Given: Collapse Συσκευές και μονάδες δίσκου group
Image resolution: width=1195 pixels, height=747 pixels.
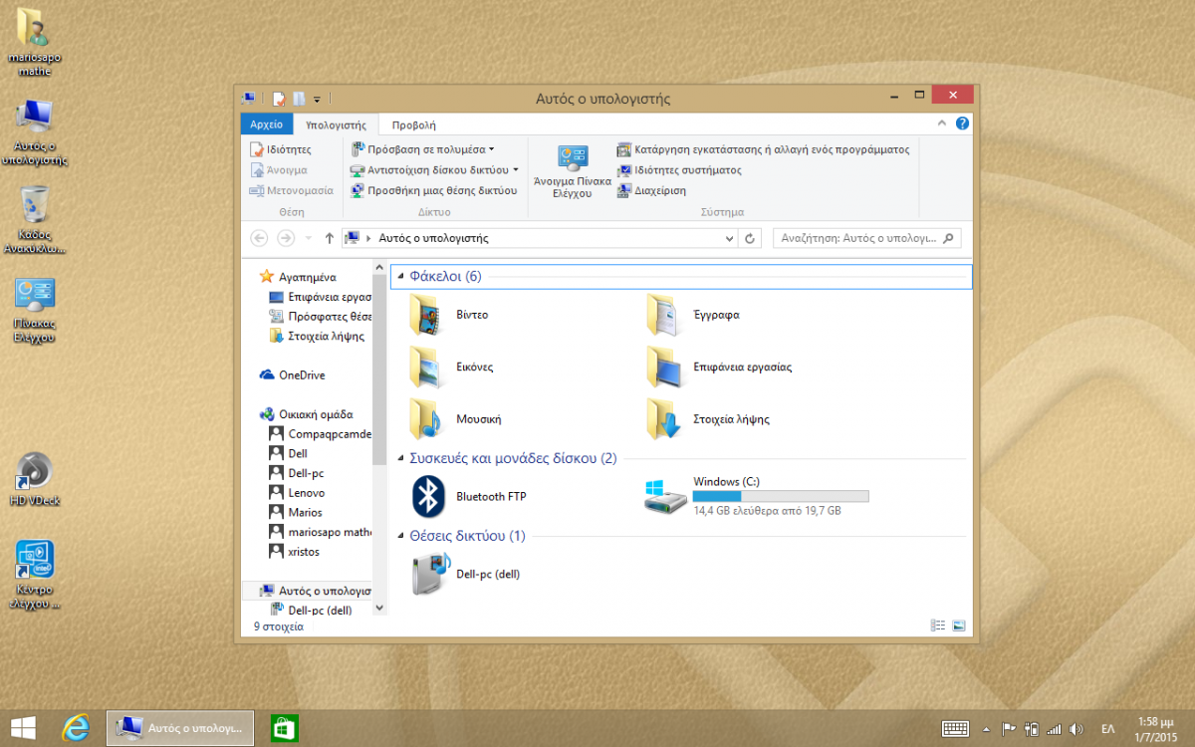Looking at the screenshot, I should coord(400,459).
